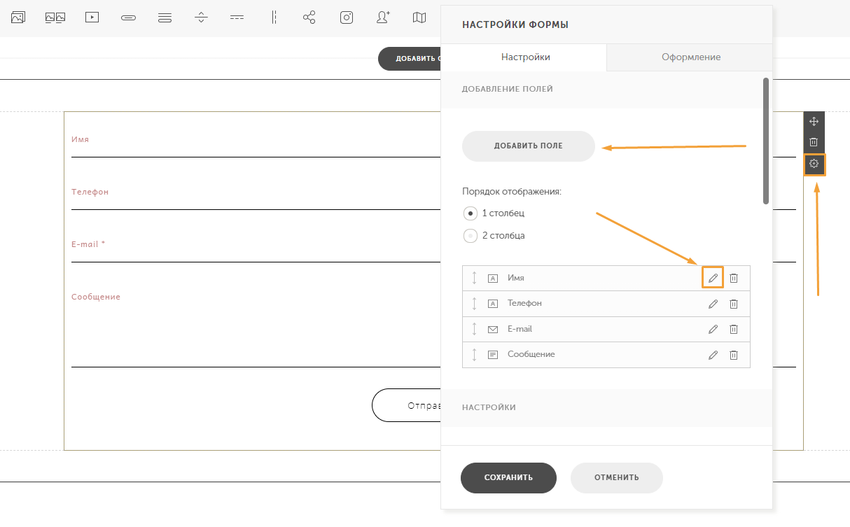Insert a map block
The image size is (850, 527).
click(x=419, y=17)
